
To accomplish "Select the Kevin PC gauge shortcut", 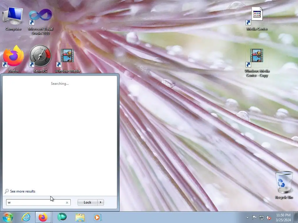I will tap(40, 59).
